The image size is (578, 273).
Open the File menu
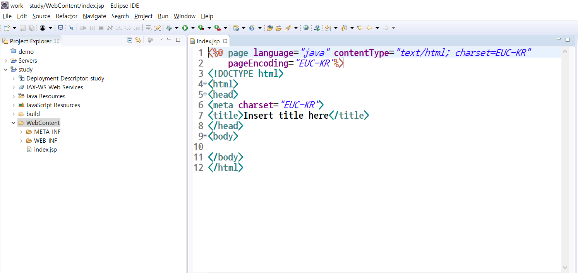click(7, 16)
